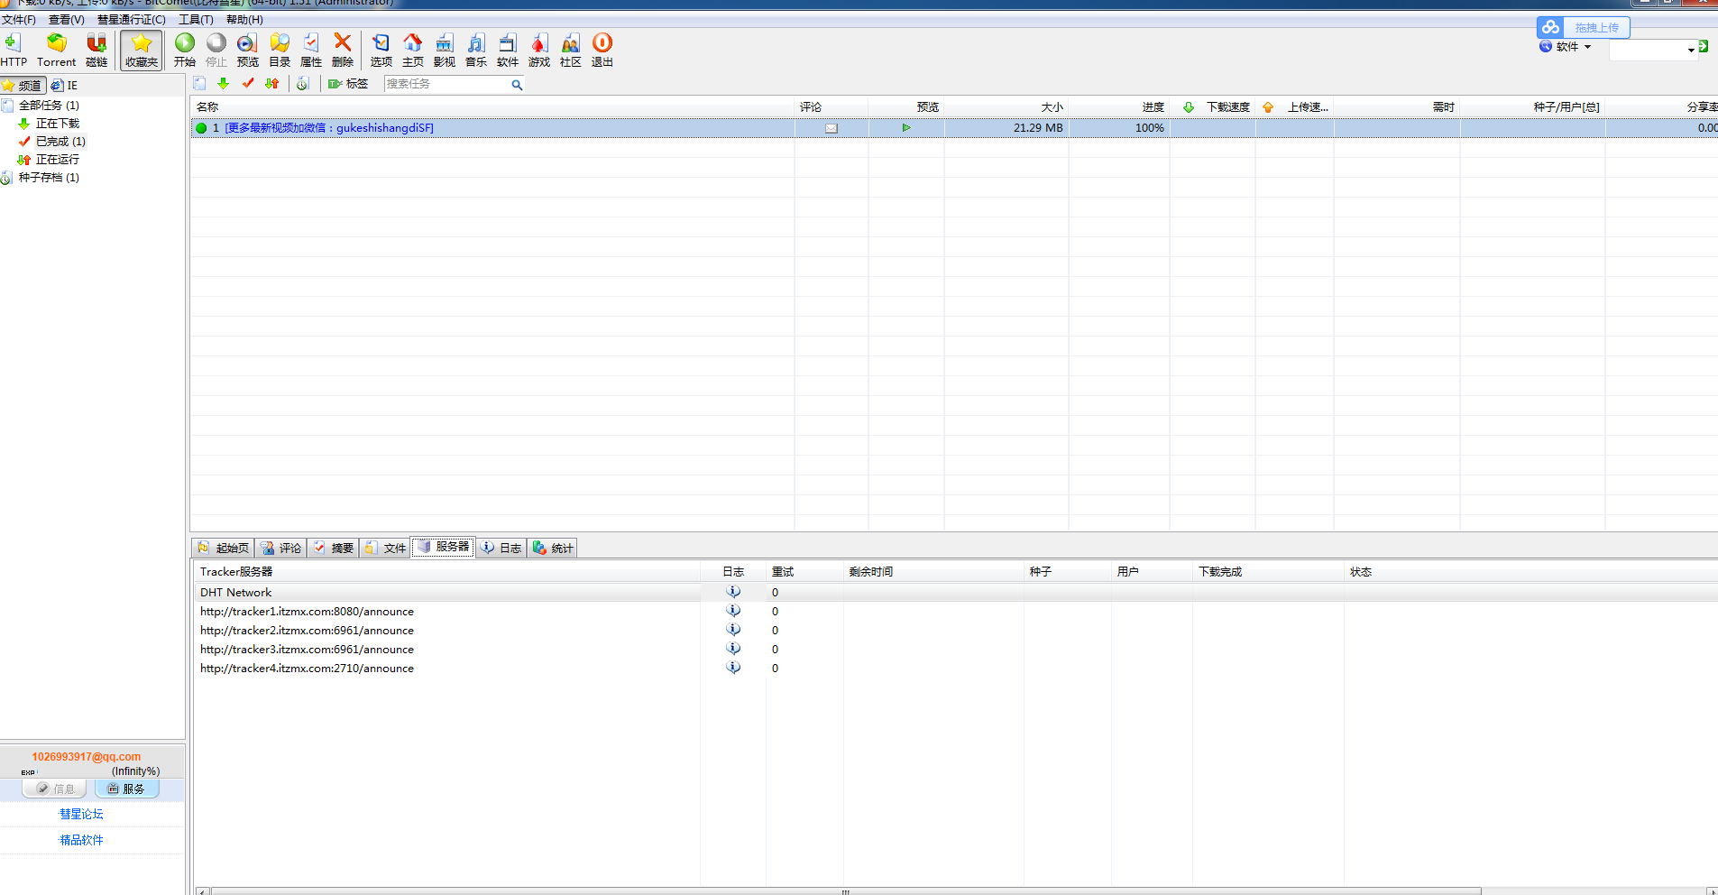Open the 日志 detail tab
The height and width of the screenshot is (895, 1718).
tap(501, 549)
